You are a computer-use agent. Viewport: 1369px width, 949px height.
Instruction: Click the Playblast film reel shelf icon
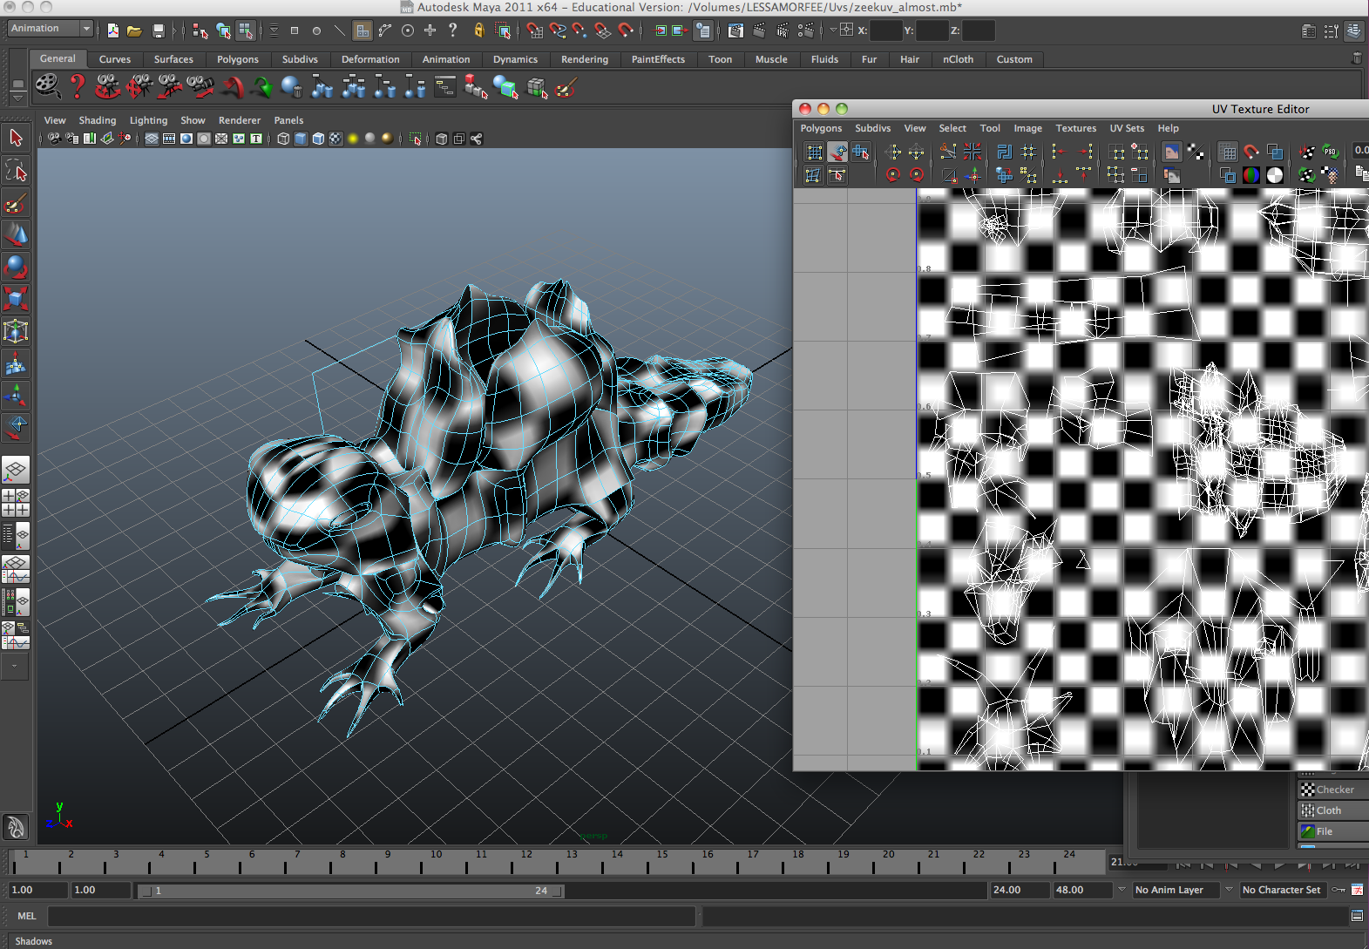click(47, 86)
